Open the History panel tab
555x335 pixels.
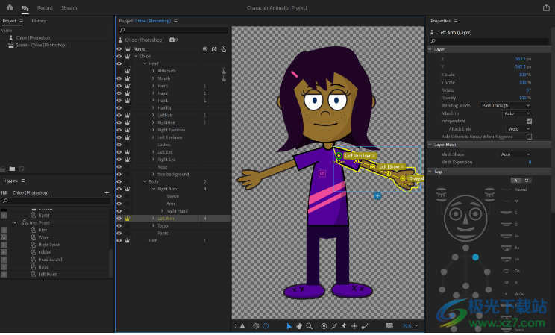click(x=39, y=21)
